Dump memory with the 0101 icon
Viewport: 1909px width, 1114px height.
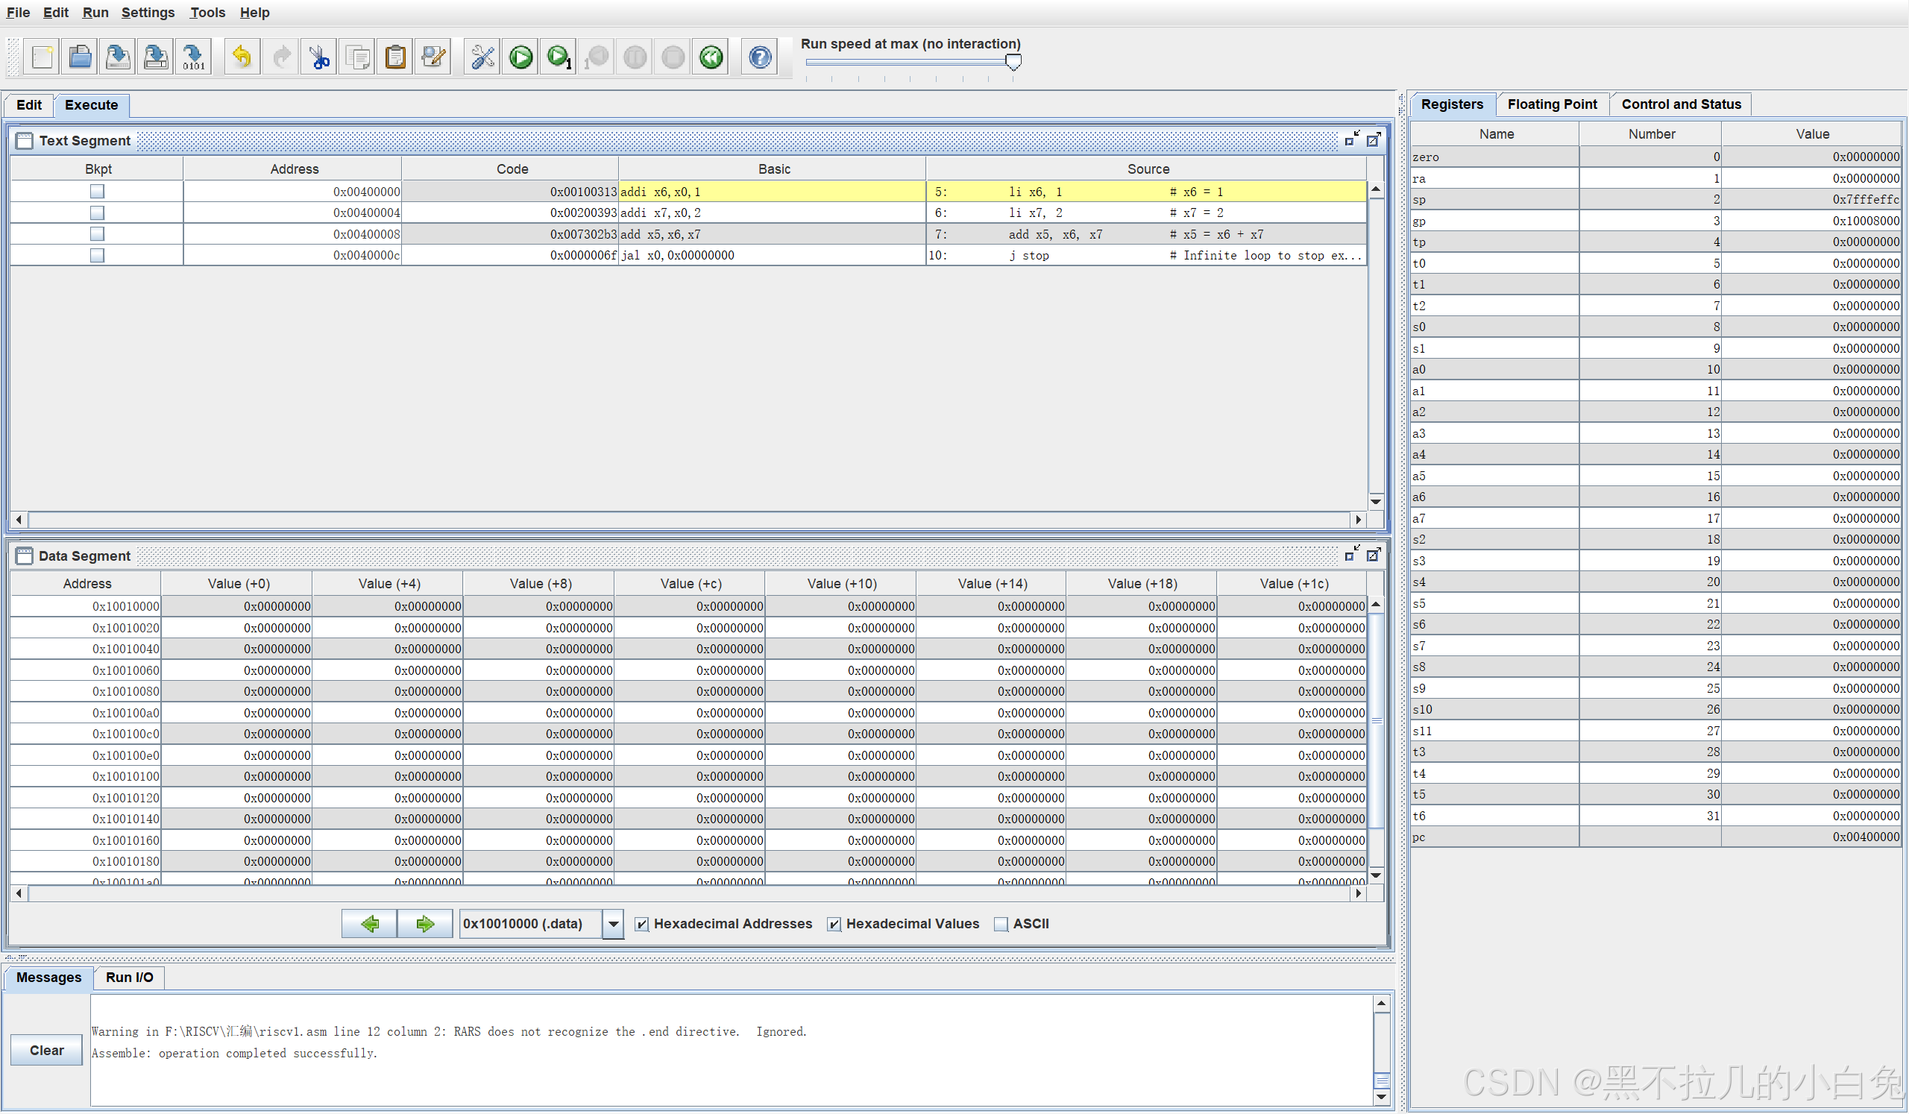click(x=193, y=57)
